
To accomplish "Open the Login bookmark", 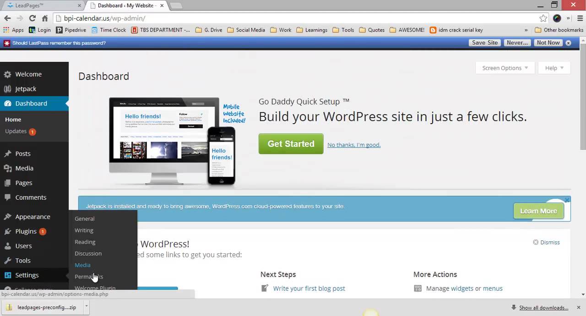I will point(40,30).
